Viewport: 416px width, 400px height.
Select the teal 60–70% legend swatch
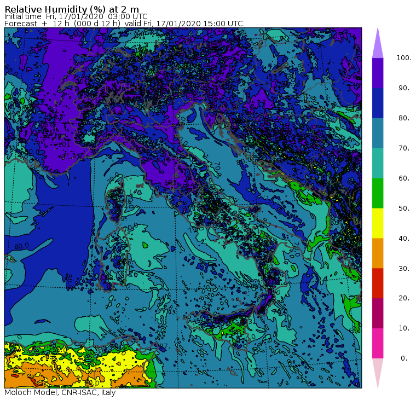click(x=378, y=163)
